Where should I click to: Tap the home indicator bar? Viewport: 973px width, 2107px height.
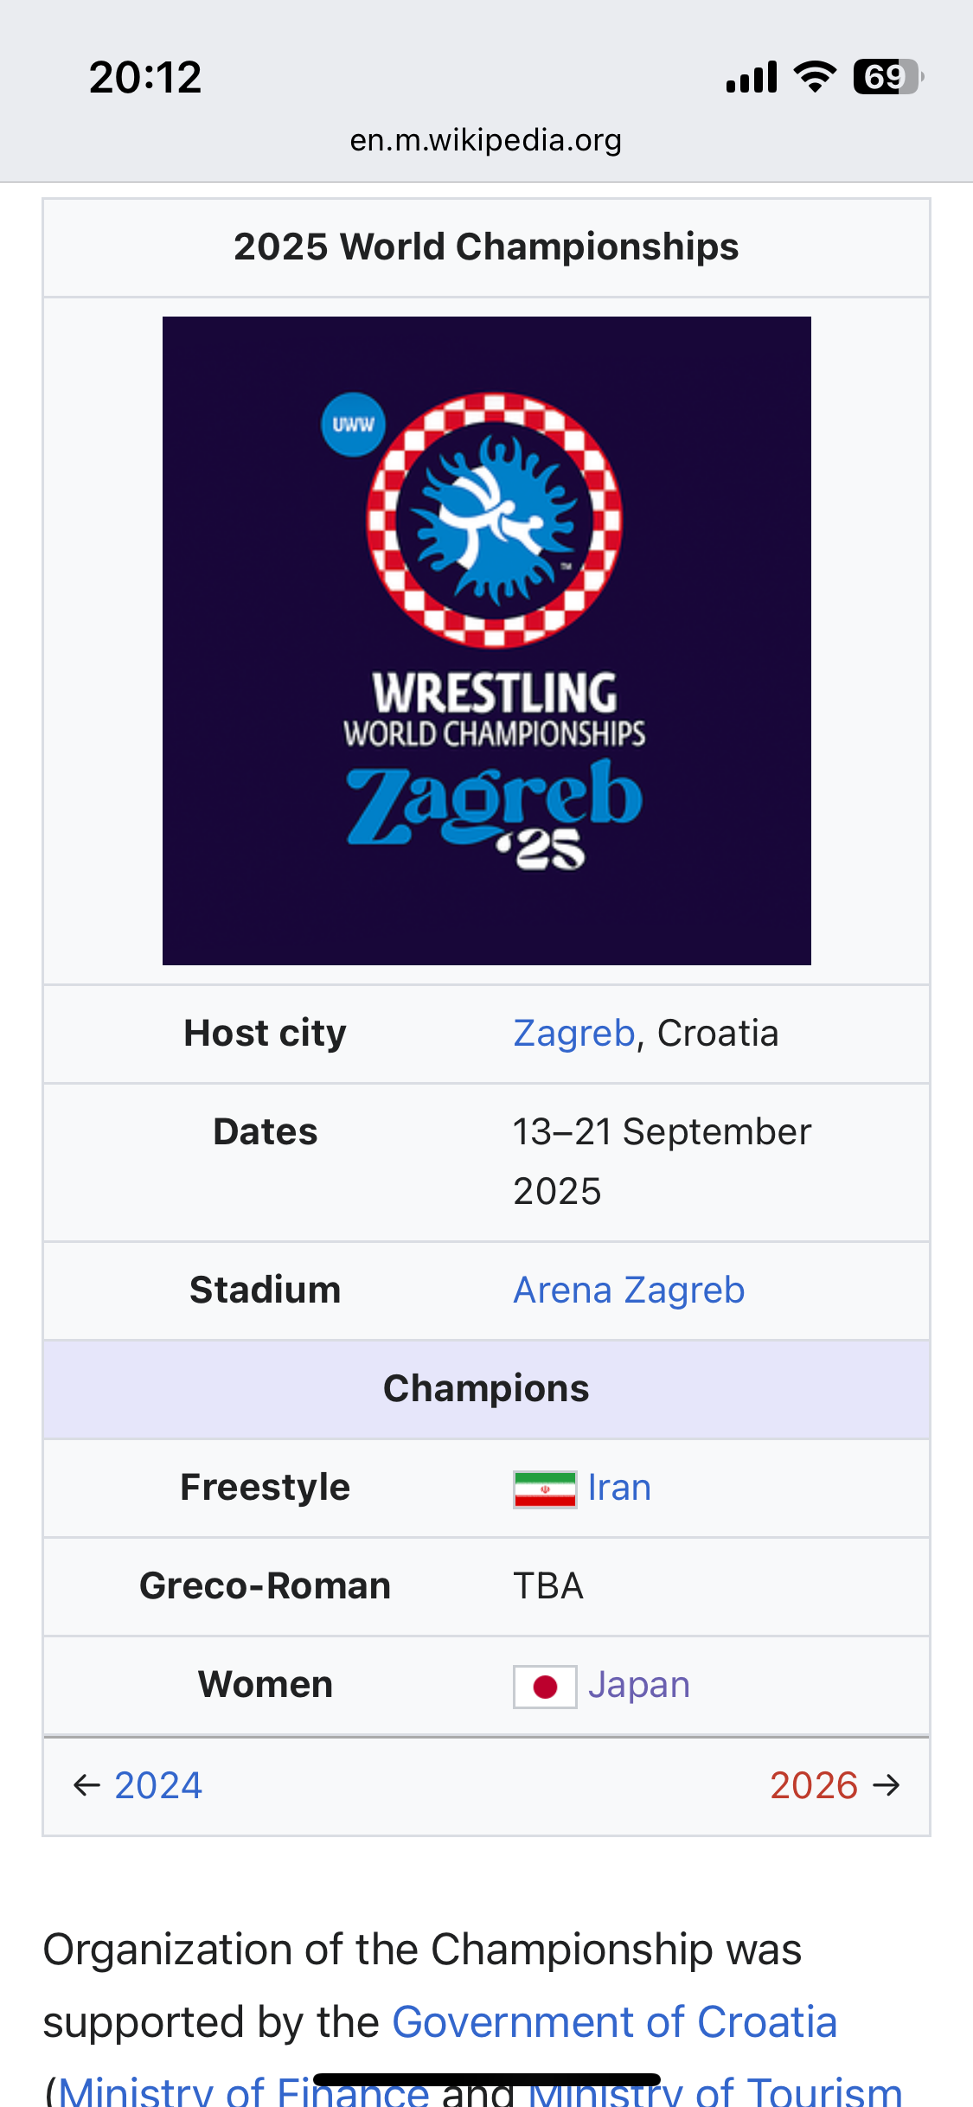pos(487,2080)
